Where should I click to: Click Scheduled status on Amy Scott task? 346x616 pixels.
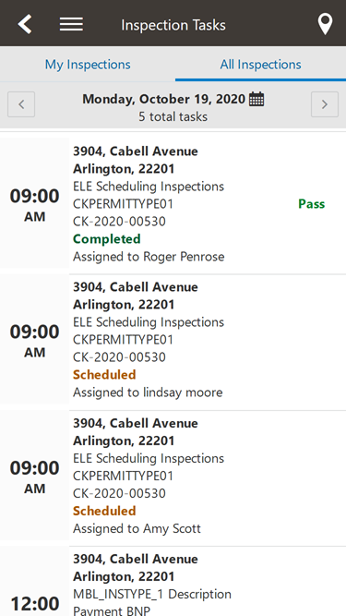pyautogui.click(x=104, y=511)
